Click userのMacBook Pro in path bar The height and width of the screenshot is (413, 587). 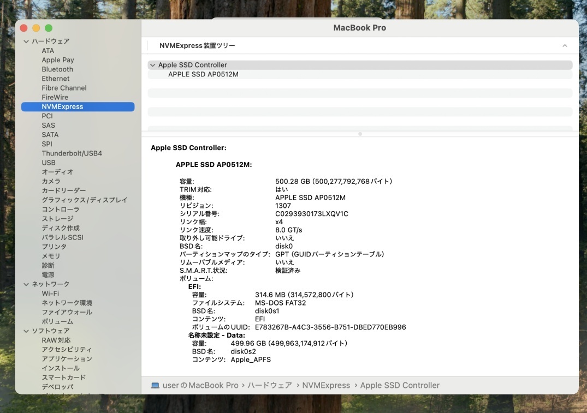pos(200,386)
